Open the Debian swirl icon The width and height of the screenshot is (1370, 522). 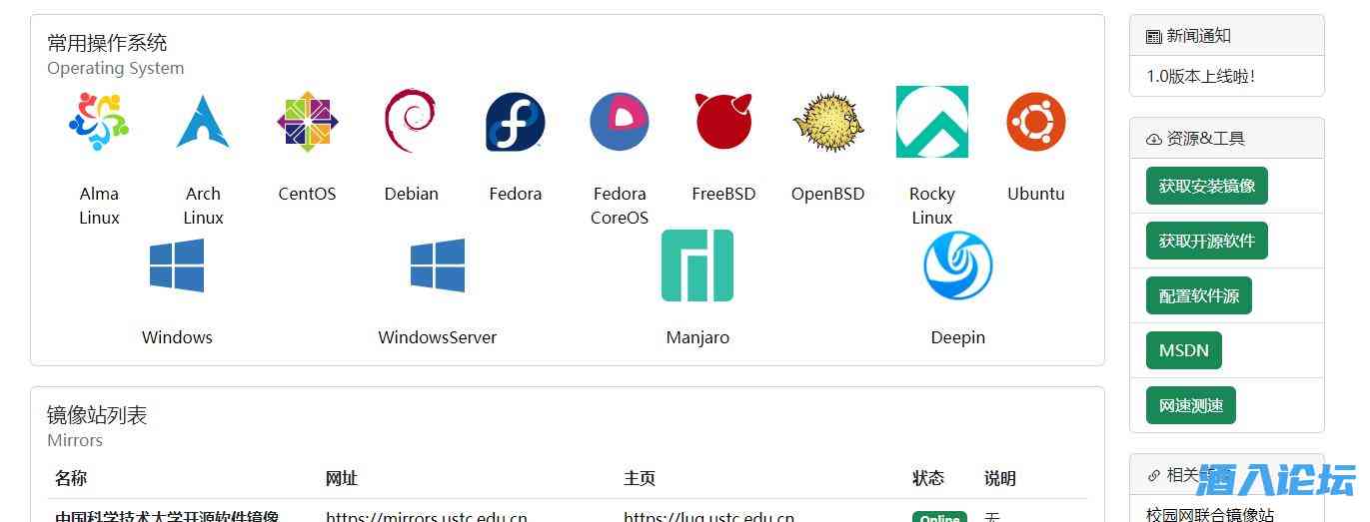coord(411,122)
